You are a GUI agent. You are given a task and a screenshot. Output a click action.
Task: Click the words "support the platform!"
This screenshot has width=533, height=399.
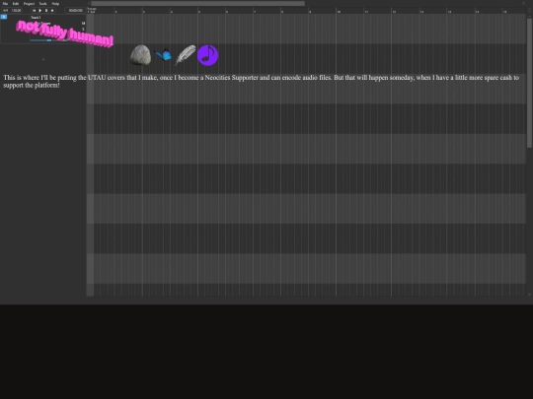click(32, 85)
